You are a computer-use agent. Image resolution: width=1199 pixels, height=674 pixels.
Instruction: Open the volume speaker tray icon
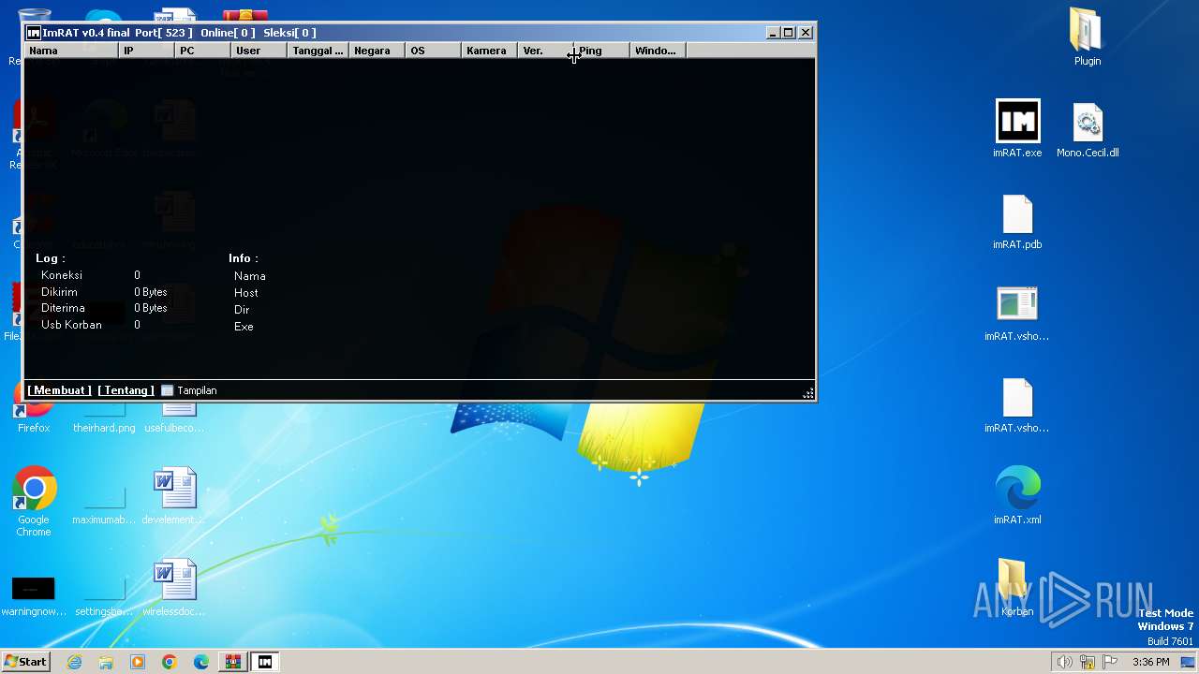pos(1065,662)
